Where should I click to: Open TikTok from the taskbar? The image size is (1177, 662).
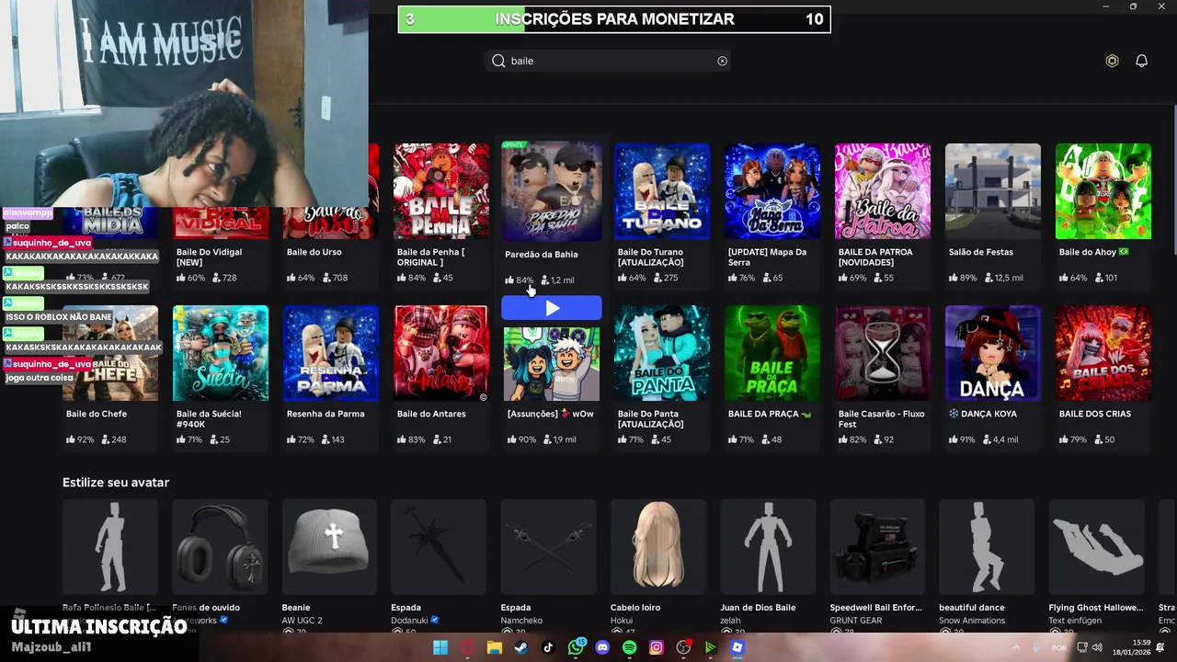[548, 647]
